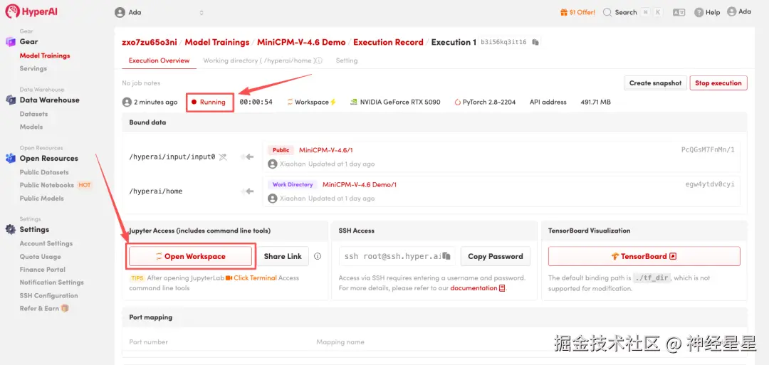Switch to the Setting tab
The height and width of the screenshot is (365, 769).
tap(346, 60)
